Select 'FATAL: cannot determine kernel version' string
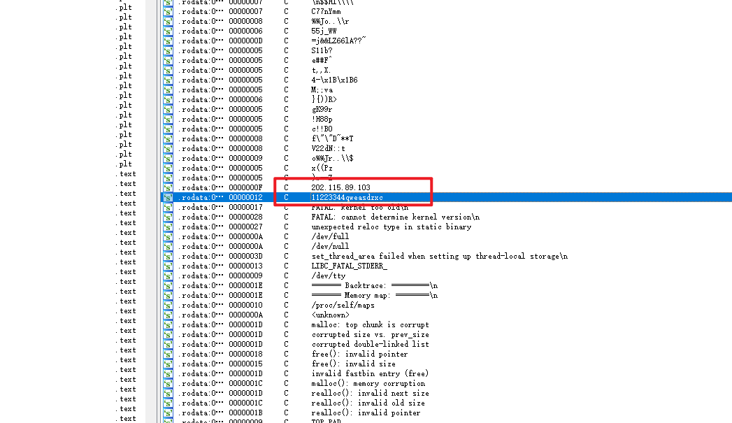 tap(396, 217)
